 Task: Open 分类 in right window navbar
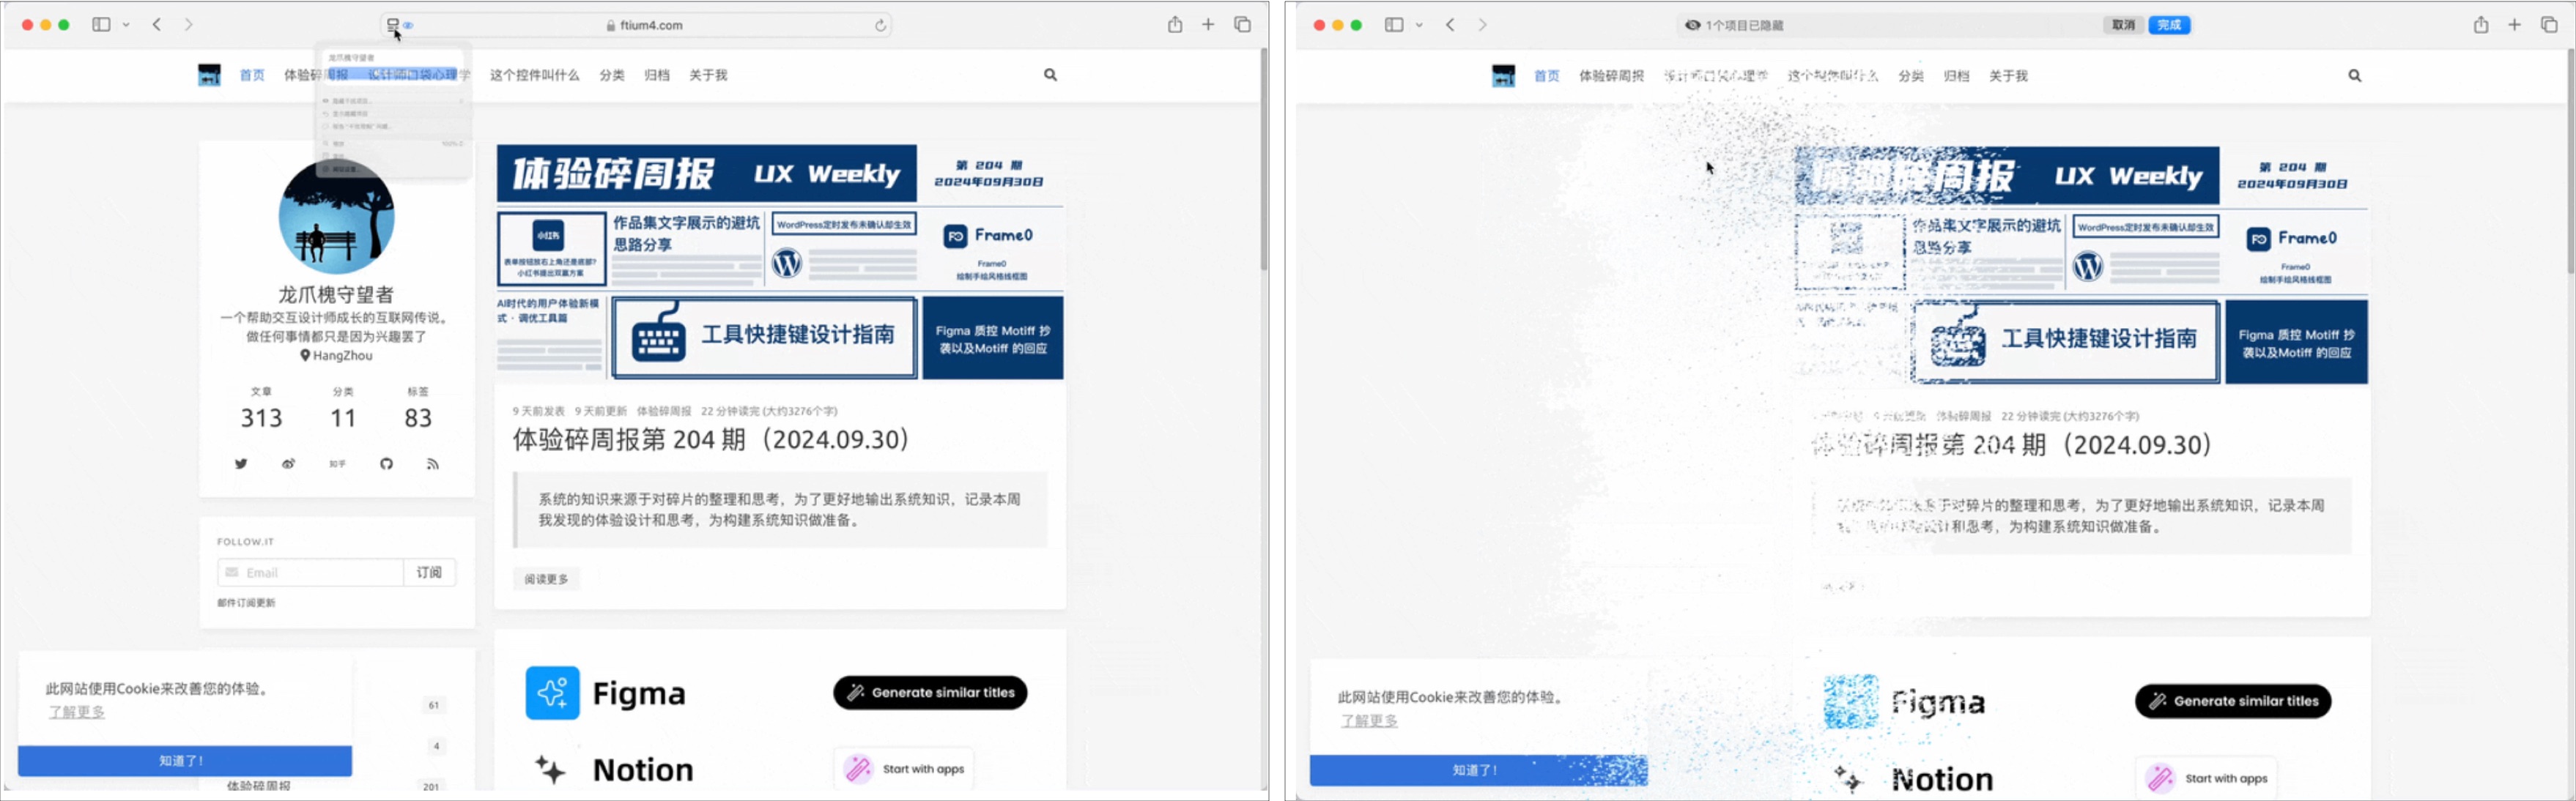(x=1911, y=76)
